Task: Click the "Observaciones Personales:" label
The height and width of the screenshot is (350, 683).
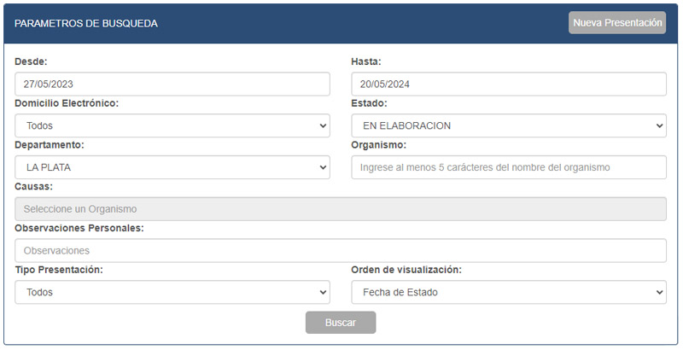Action: click(79, 228)
